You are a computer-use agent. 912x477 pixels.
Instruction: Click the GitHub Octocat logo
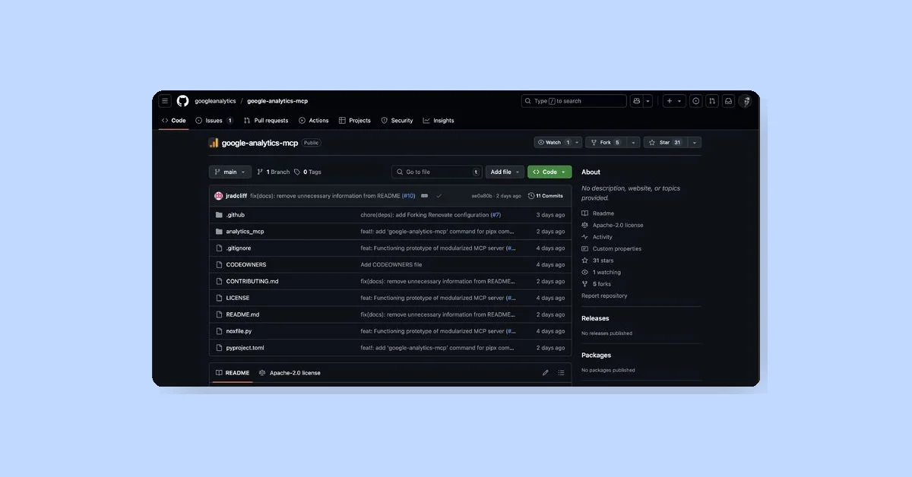183,101
